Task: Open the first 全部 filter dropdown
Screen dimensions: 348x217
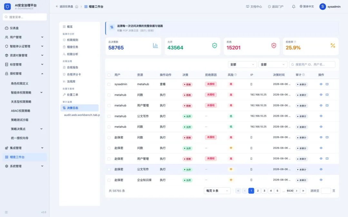Action: tap(242, 64)
